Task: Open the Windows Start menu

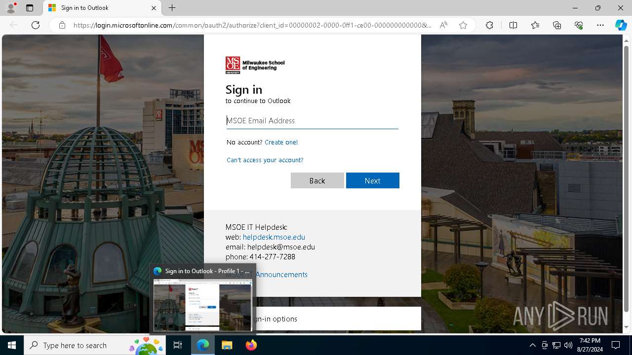Action: [x=12, y=345]
